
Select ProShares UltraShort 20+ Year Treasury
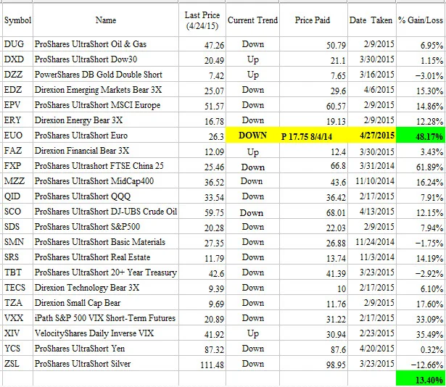(x=106, y=272)
